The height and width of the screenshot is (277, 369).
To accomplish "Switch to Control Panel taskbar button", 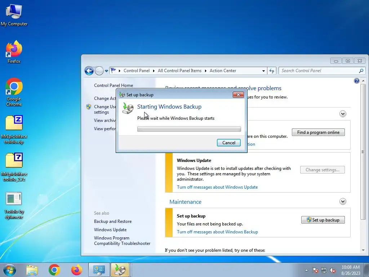I will point(99,270).
